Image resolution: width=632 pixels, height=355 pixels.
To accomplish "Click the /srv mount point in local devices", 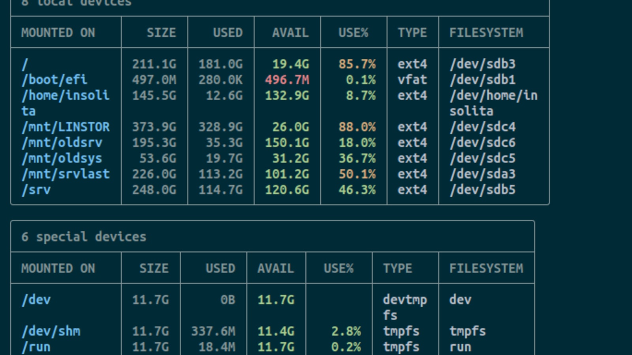I will pos(36,190).
